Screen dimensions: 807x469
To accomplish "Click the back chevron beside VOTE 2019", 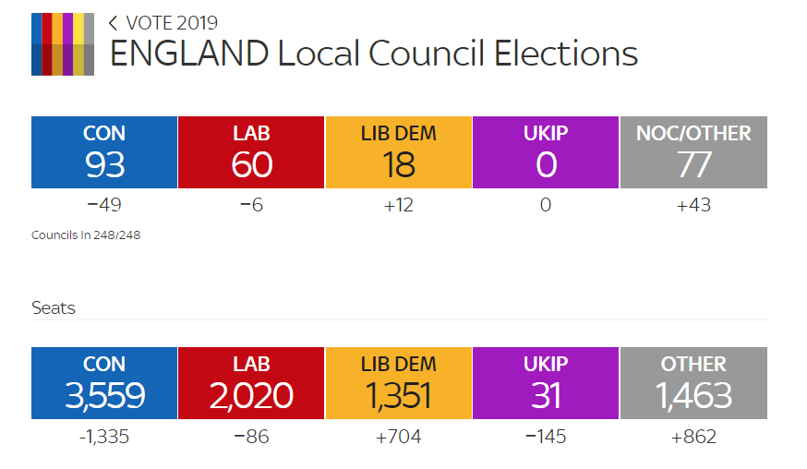I will coord(114,23).
